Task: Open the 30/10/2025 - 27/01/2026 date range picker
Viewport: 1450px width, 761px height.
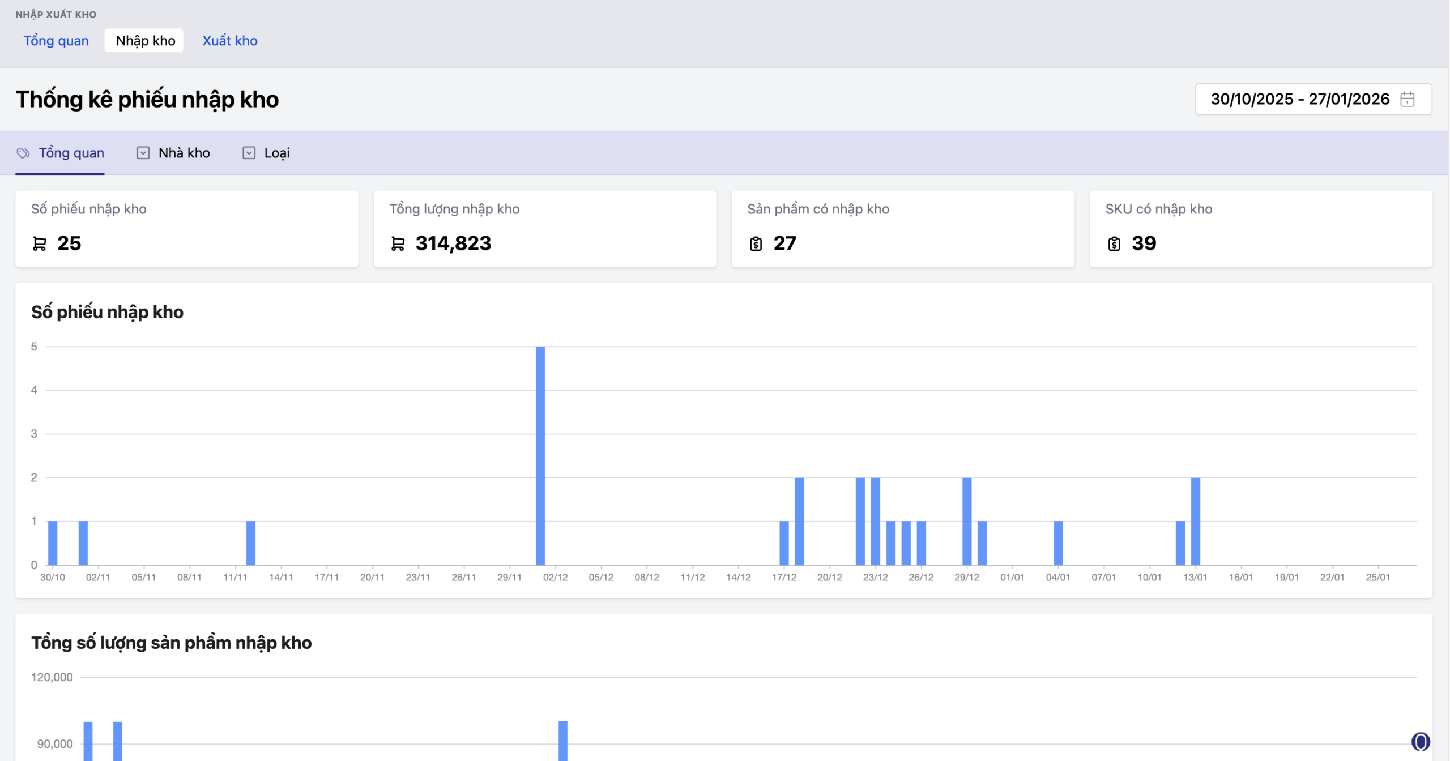Action: [x=1299, y=99]
